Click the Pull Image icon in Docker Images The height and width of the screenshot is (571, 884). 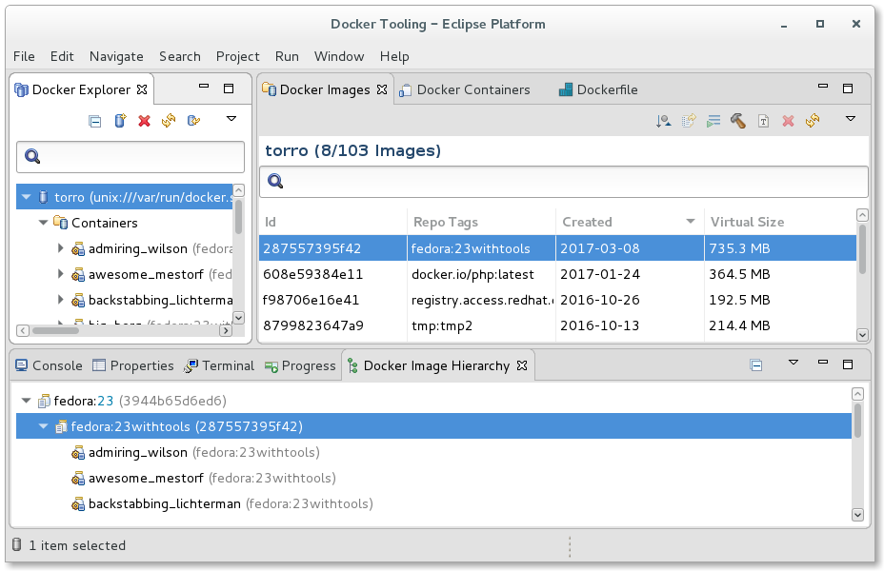pyautogui.click(x=664, y=121)
